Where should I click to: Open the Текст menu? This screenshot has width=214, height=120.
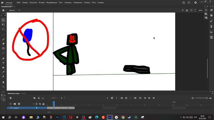pos(61,2)
